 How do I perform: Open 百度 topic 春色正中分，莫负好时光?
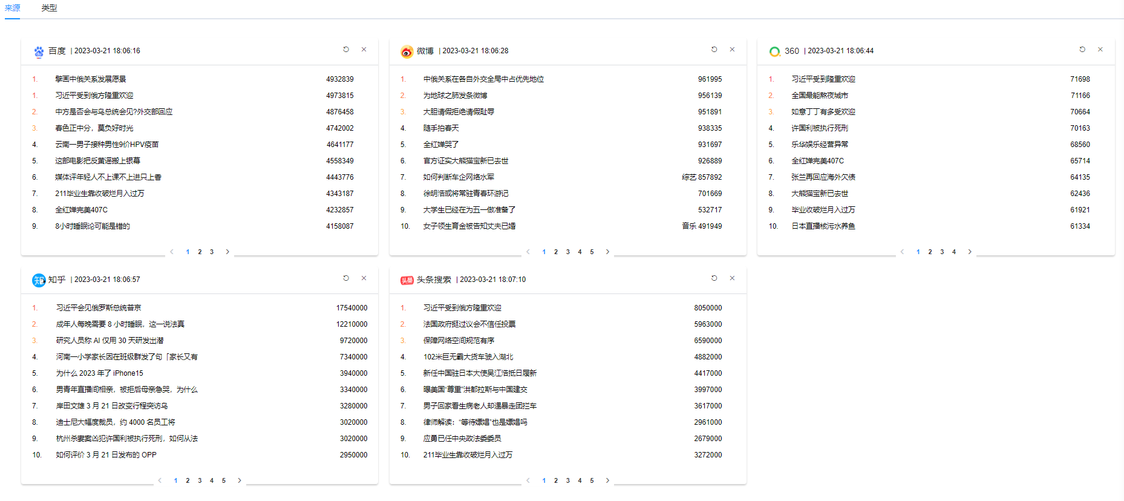[x=94, y=128]
